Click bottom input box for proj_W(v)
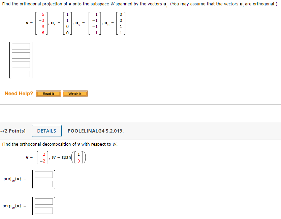 point(44,184)
